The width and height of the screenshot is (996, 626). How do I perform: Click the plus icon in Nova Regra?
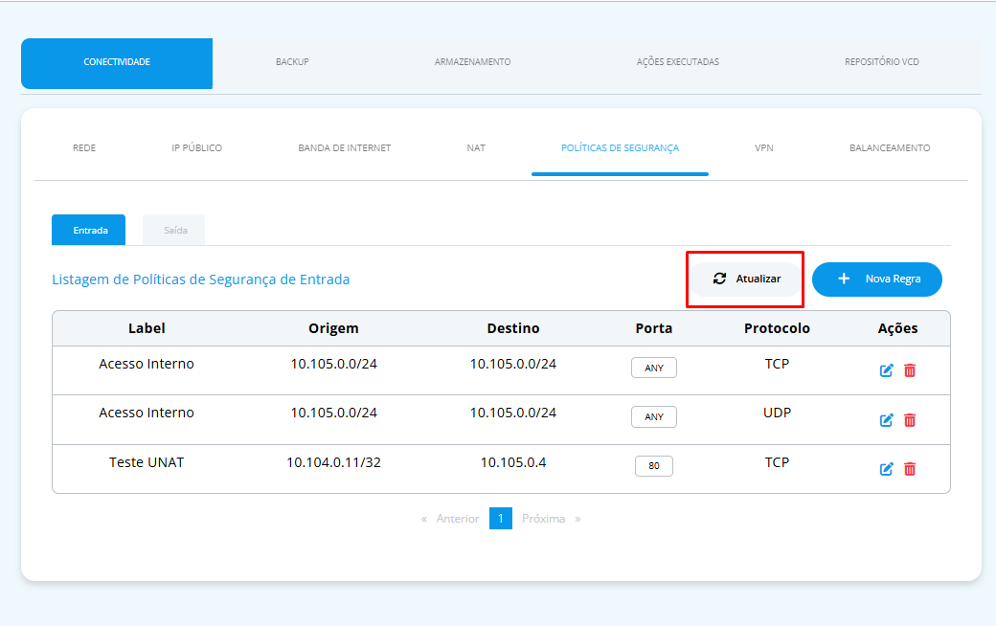[x=844, y=279]
